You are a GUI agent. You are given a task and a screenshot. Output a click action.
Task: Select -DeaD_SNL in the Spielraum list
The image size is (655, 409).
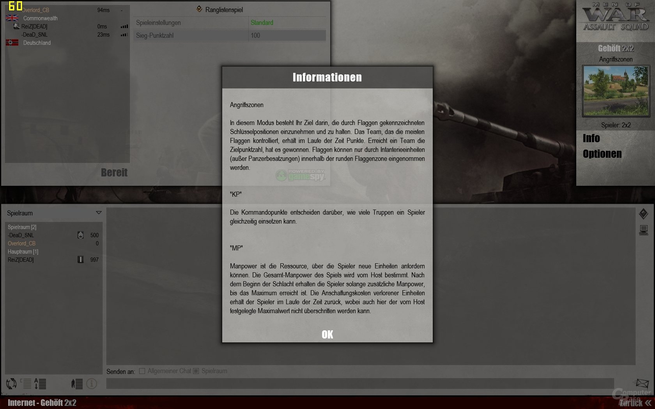pyautogui.click(x=21, y=235)
